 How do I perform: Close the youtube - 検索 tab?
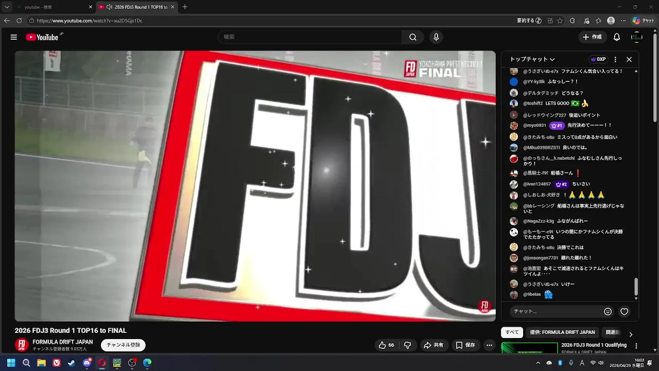91,7
